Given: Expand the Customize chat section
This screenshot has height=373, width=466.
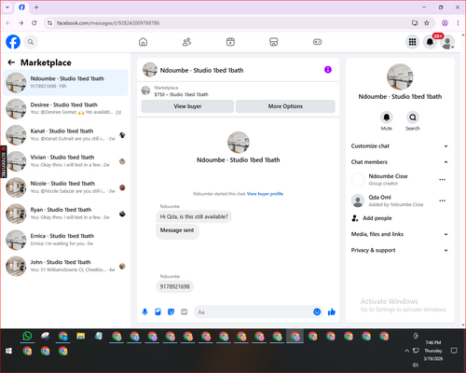Looking at the screenshot, I should pos(400,146).
